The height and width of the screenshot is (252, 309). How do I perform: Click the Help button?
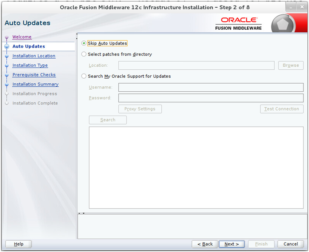(x=19, y=244)
